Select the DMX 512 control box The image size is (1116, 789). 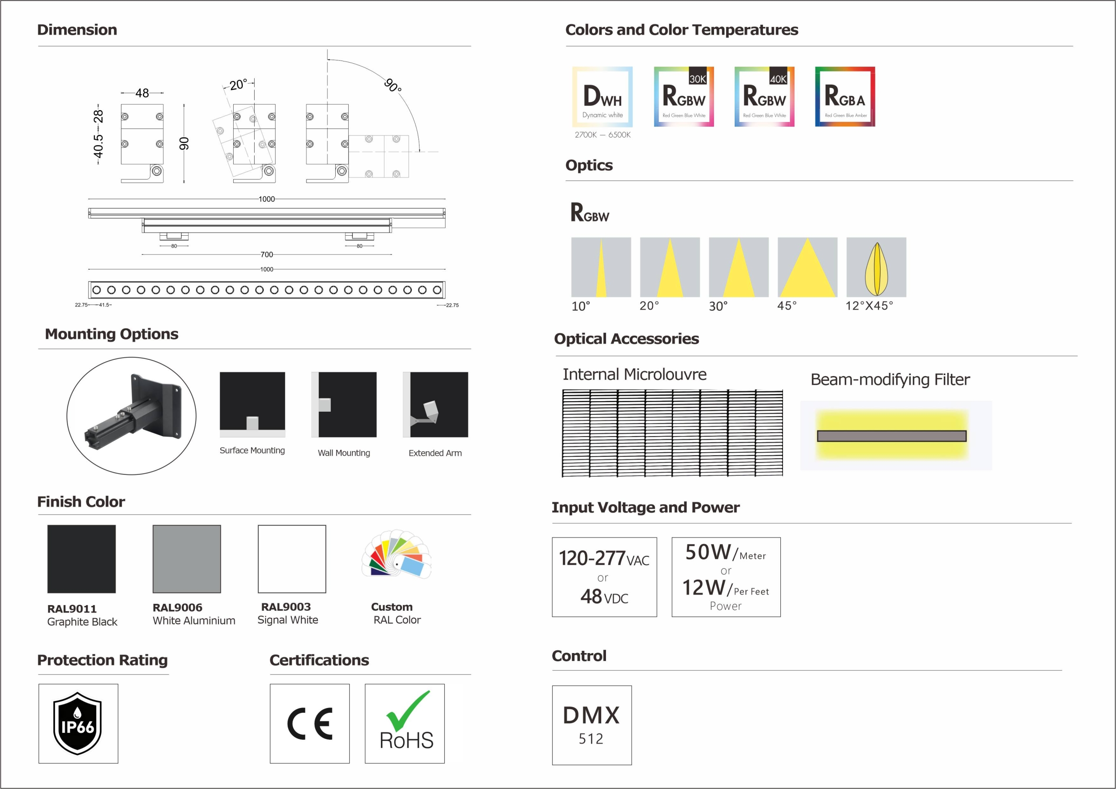(x=592, y=725)
